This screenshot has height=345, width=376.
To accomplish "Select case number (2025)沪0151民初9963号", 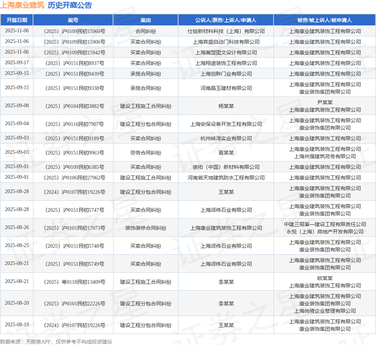I will (75, 153).
